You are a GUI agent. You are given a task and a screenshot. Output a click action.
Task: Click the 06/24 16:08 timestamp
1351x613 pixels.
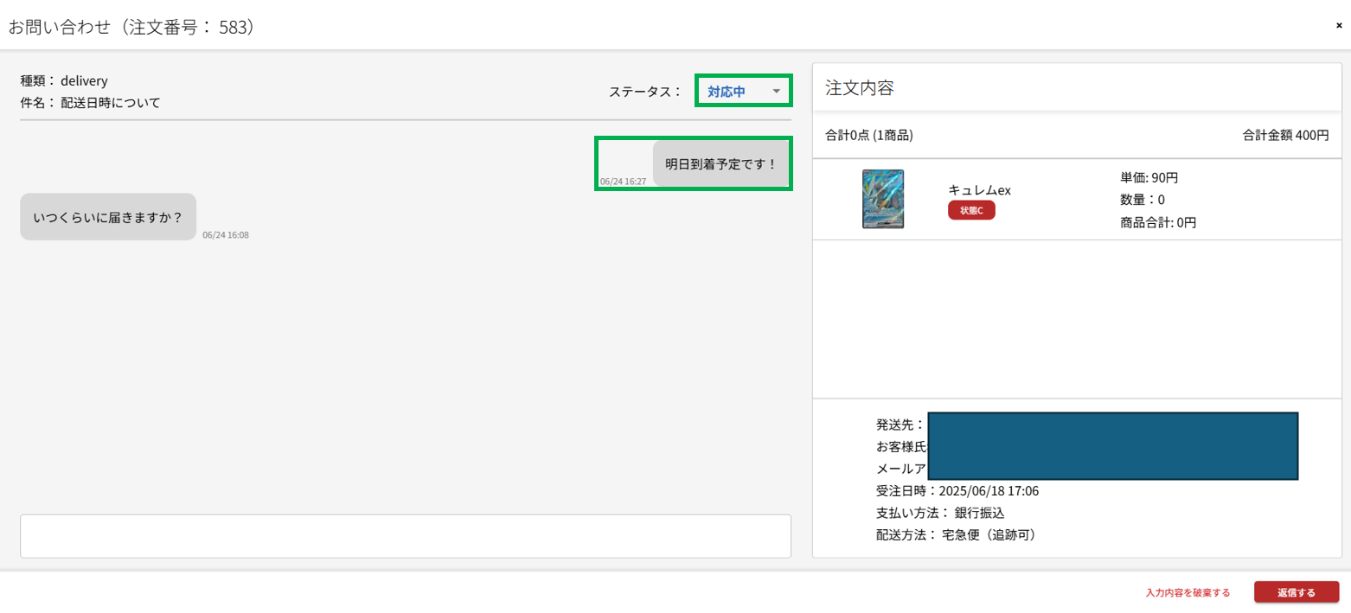(226, 234)
